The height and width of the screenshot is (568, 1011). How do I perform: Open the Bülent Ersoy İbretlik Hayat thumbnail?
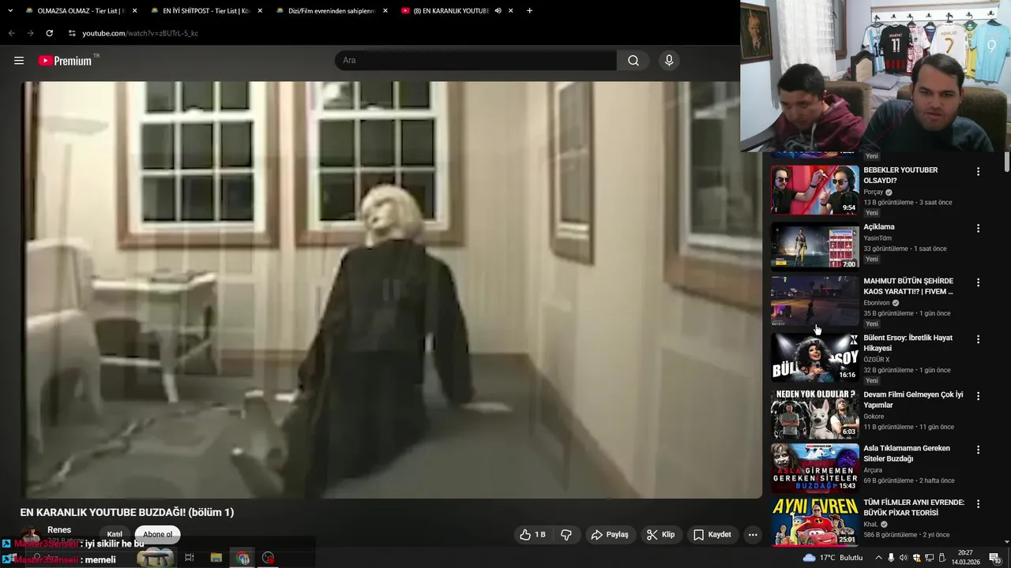pyautogui.click(x=815, y=357)
